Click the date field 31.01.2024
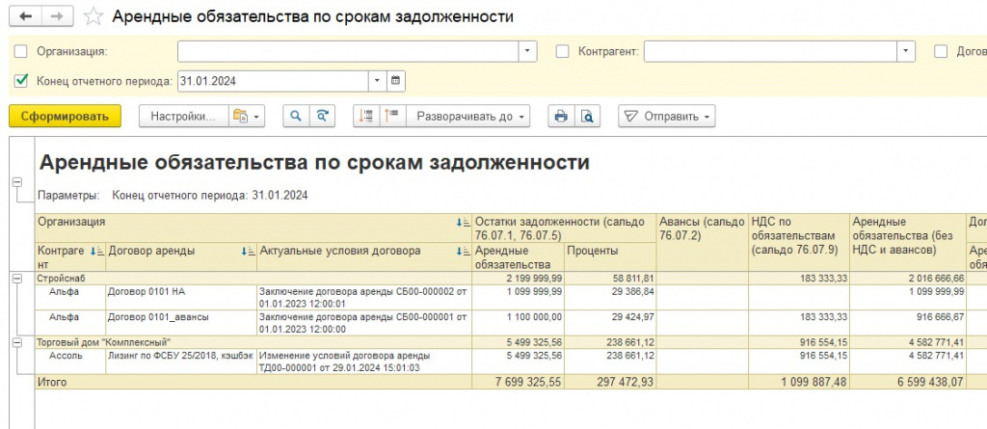987x429 pixels. (273, 81)
